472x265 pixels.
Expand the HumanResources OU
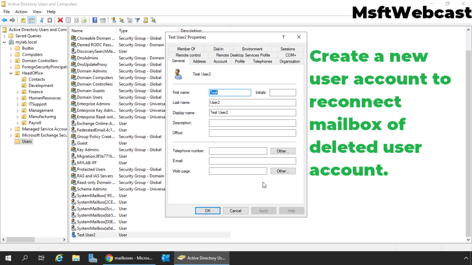[x=18, y=98]
